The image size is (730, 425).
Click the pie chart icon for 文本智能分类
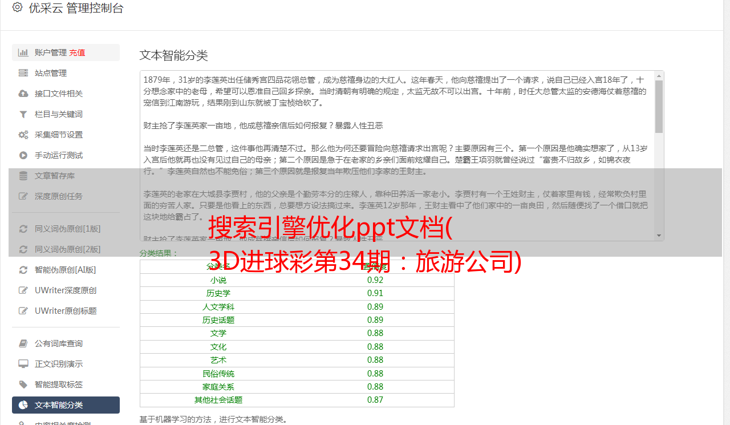(23, 405)
